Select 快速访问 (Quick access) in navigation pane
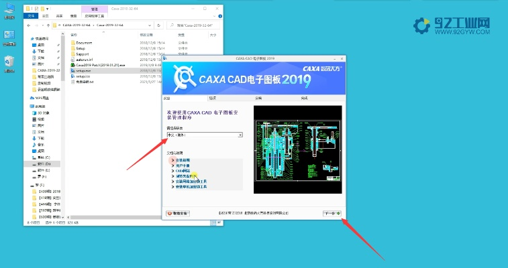The height and width of the screenshot is (268, 508). coord(41,39)
